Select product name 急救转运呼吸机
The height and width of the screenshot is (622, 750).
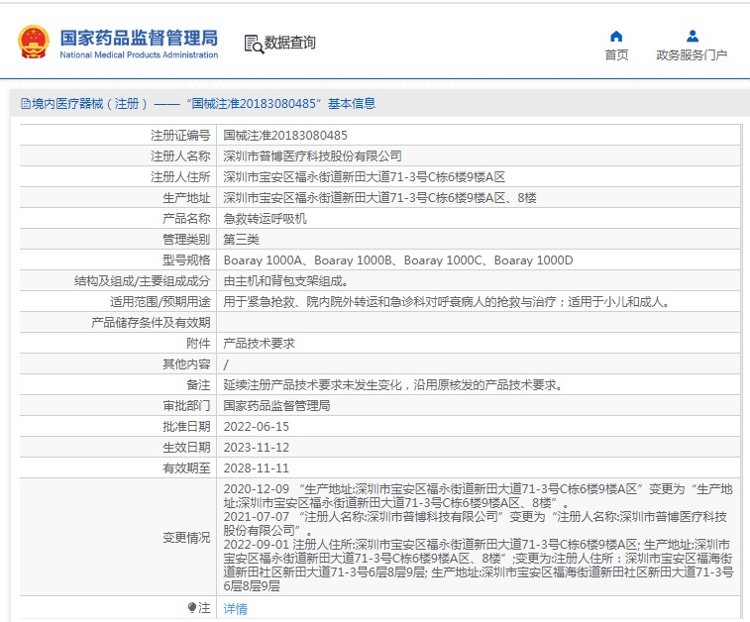tap(265, 219)
